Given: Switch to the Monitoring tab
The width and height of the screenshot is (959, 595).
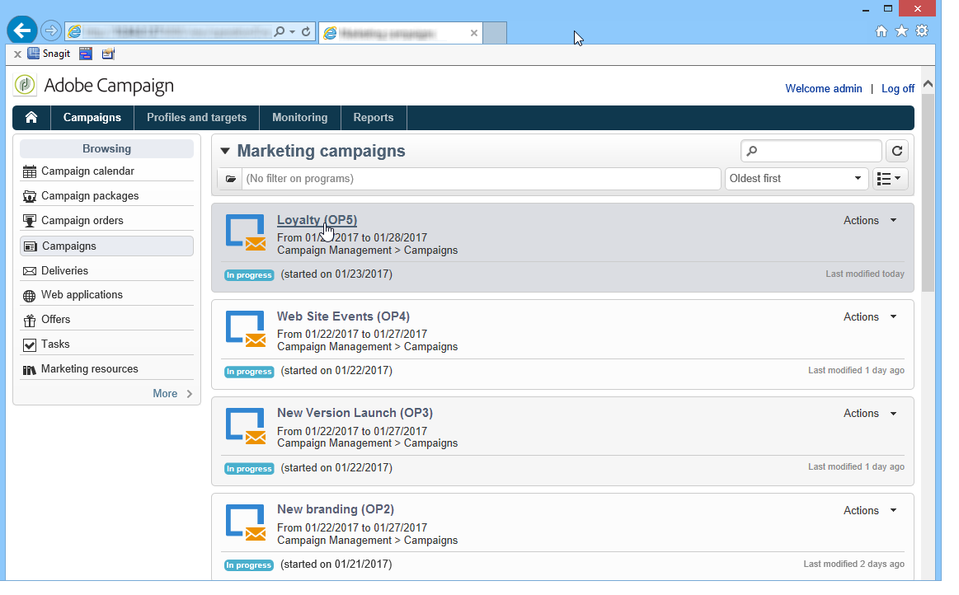Looking at the screenshot, I should tap(299, 117).
